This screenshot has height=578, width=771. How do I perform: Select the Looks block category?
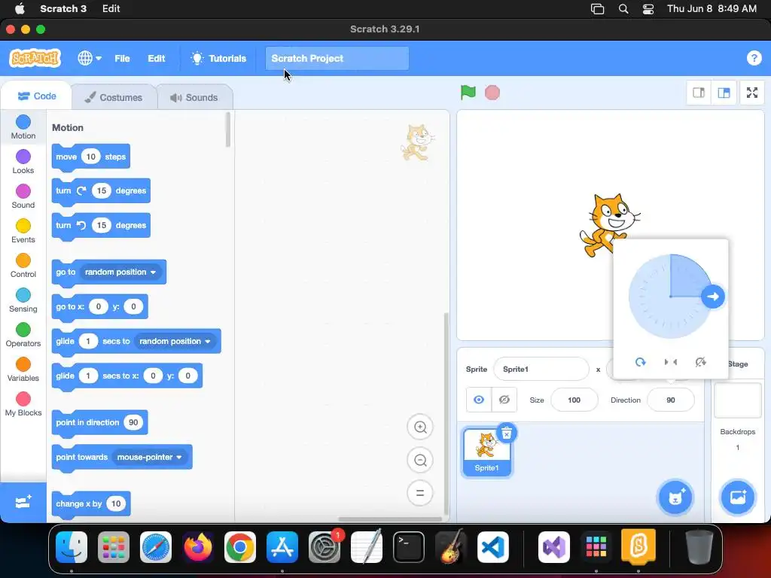(x=23, y=162)
